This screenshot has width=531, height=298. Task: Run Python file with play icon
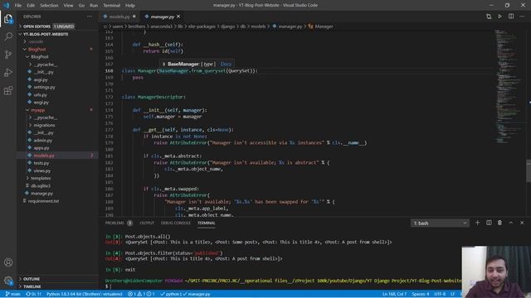(499, 17)
